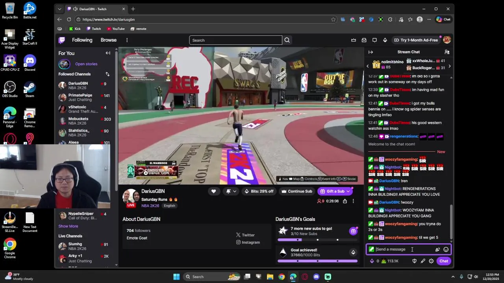Show previous gift leaderboard entry
Image resolution: width=504 pixels, height=283 pixels.
368,66
